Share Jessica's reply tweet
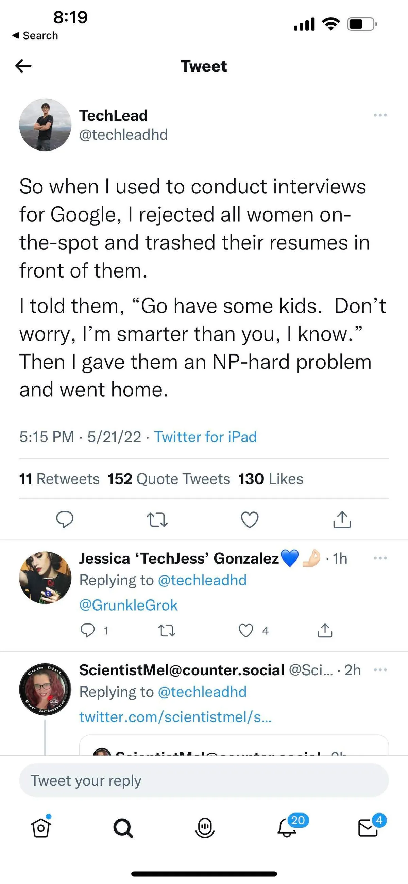The width and height of the screenshot is (408, 884). 325,630
